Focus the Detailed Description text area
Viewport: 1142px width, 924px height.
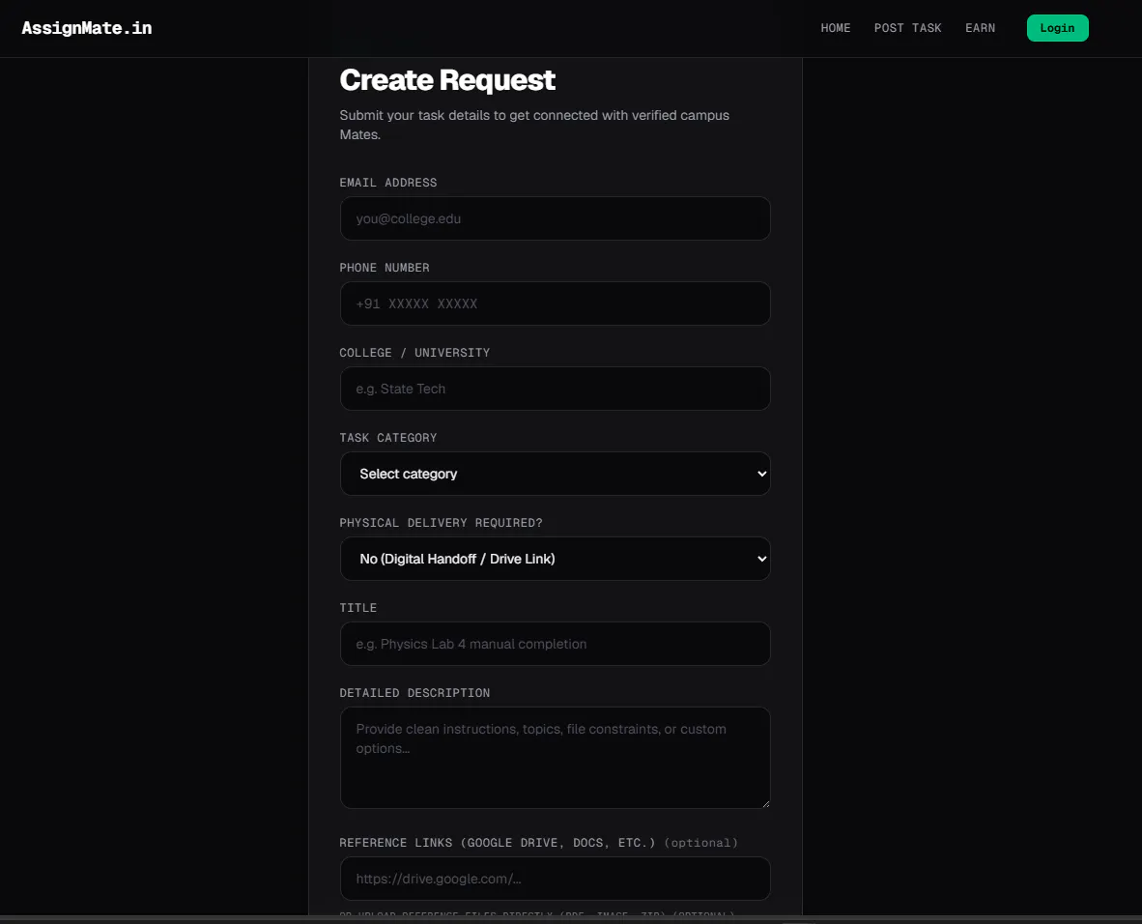coord(555,758)
